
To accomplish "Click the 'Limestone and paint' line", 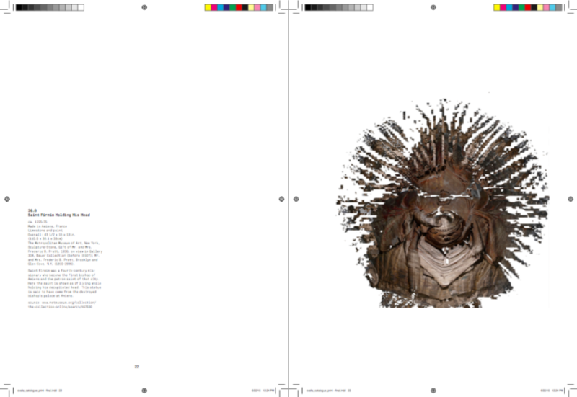I will pos(45,231).
